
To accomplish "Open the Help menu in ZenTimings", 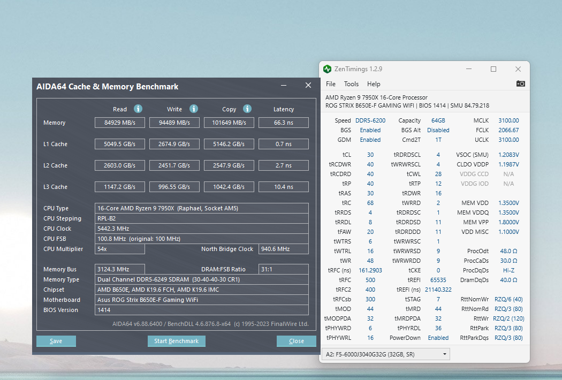I will click(x=374, y=84).
